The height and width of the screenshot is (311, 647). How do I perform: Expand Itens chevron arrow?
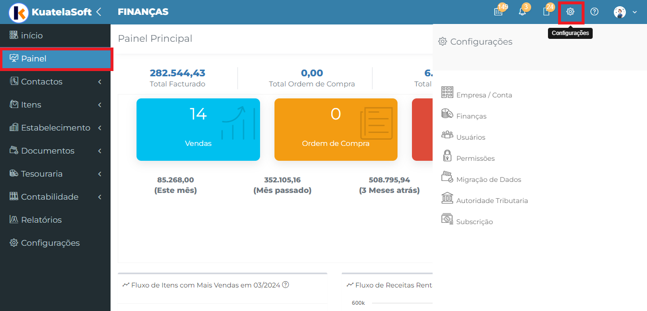coord(100,105)
